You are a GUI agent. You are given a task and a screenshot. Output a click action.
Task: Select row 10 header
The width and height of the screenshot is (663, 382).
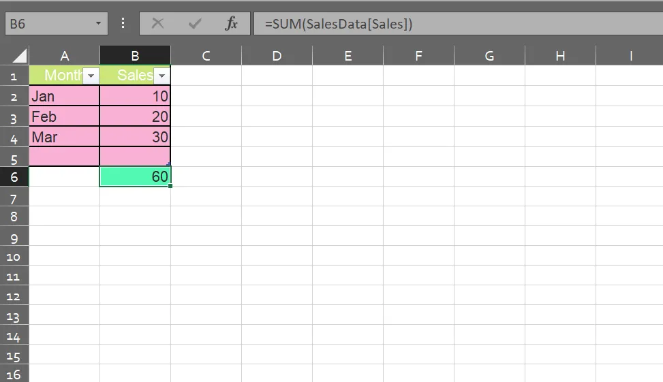14,255
